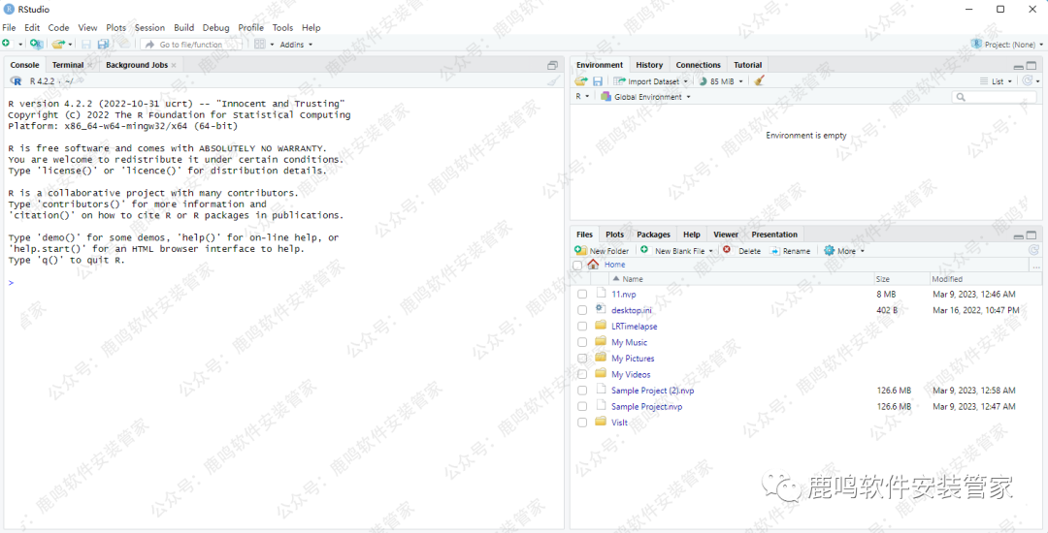This screenshot has height=533, width=1048.
Task: Switch to the Packages tab
Action: click(x=653, y=235)
